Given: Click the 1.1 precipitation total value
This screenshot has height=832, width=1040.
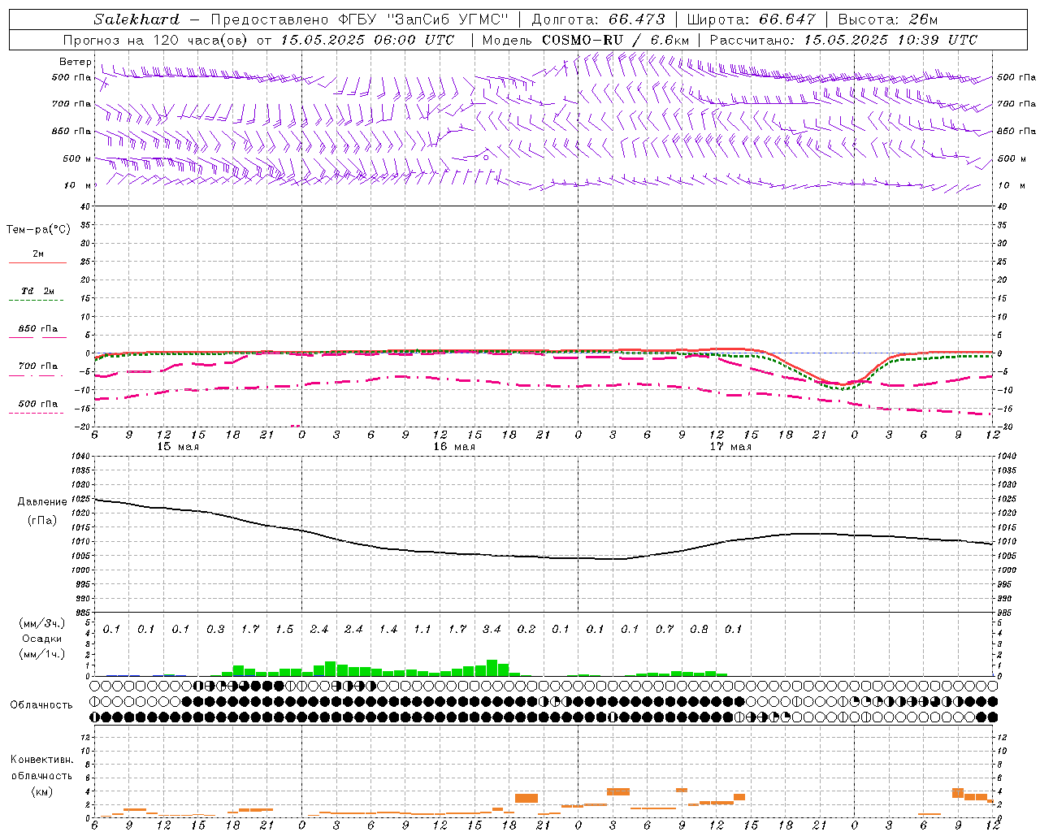Looking at the screenshot, I should (x=422, y=629).
